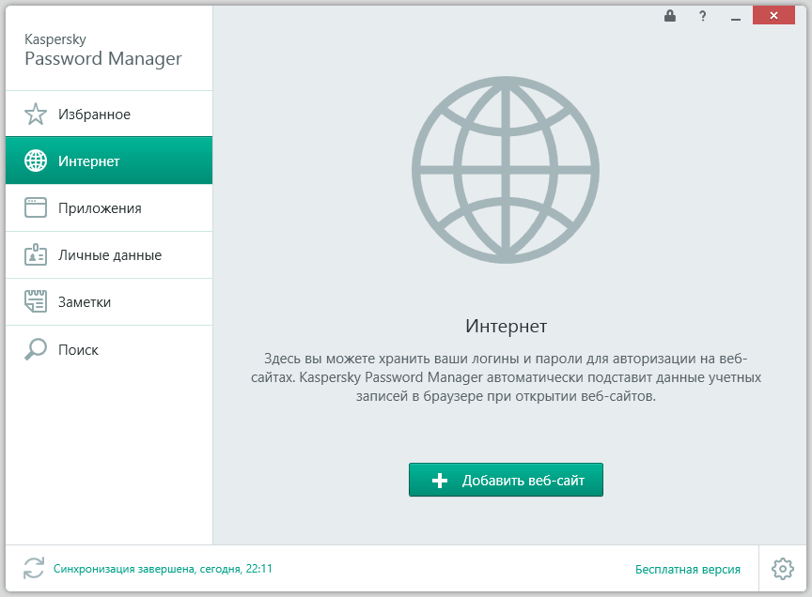This screenshot has width=812, height=597.
Task: Select the Заметки notes icon
Action: click(x=35, y=301)
